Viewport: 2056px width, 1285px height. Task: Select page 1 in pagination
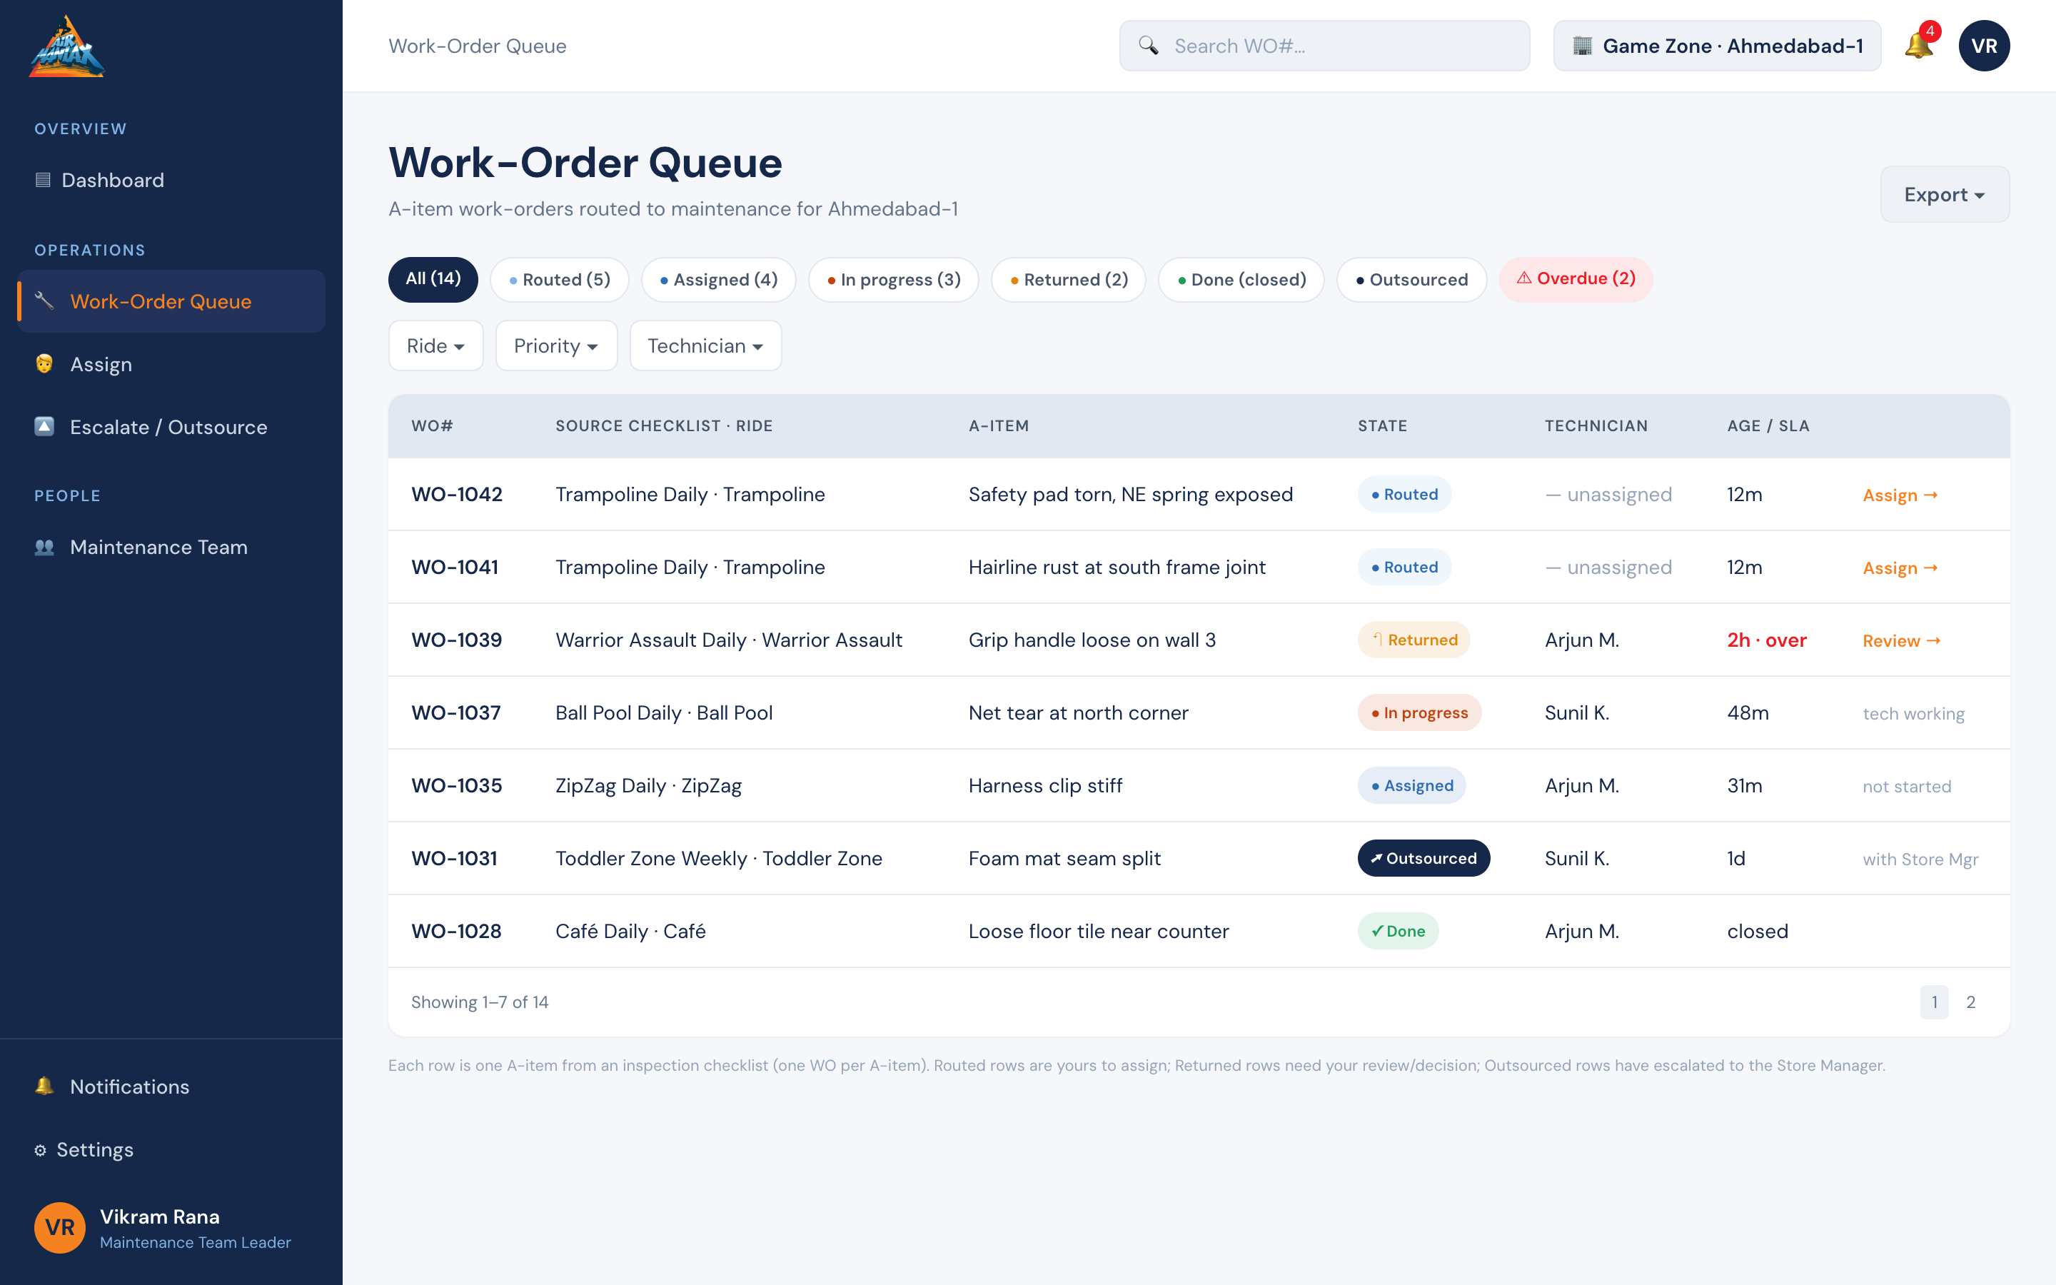coord(1935,1002)
